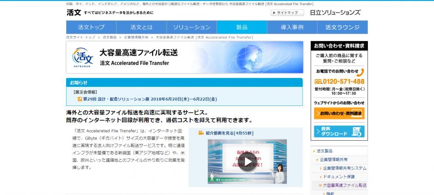The height and width of the screenshot is (195, 434).
Task: Click the document download icon on 資料ダウンロード
Action: [357, 131]
